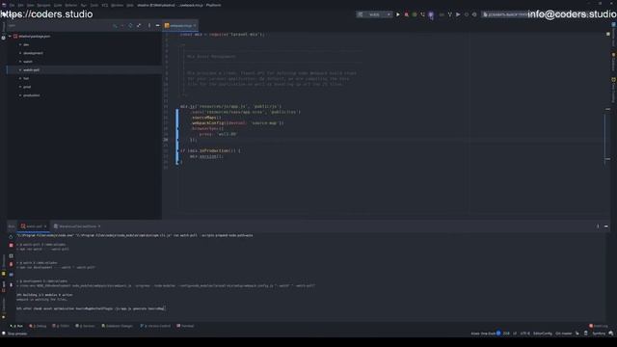Click the profiler icon after the coverage icon

[422, 14]
